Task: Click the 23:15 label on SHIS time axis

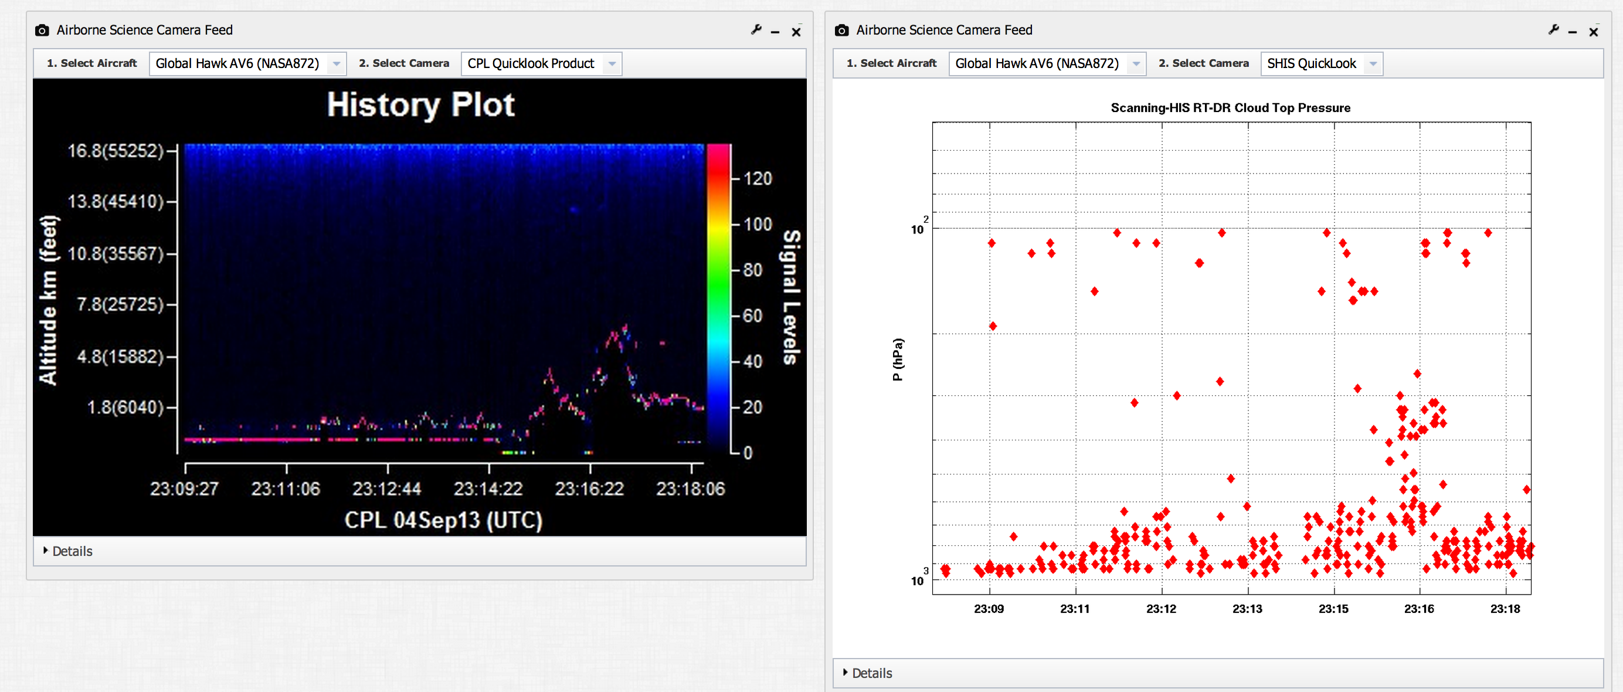Action: pos(1333,609)
